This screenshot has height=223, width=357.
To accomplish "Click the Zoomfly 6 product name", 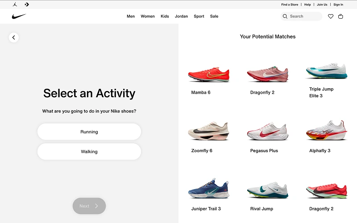I will pos(202,151).
